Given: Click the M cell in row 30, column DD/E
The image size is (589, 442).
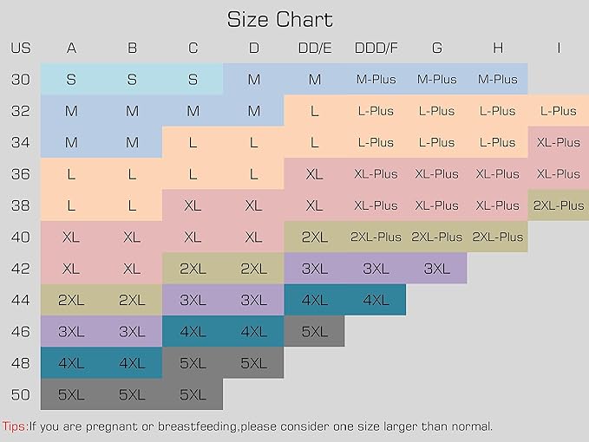Looking at the screenshot, I should [314, 80].
